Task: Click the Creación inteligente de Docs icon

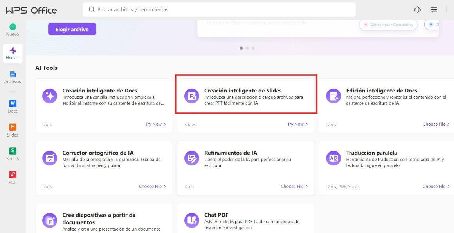Action: click(50, 96)
